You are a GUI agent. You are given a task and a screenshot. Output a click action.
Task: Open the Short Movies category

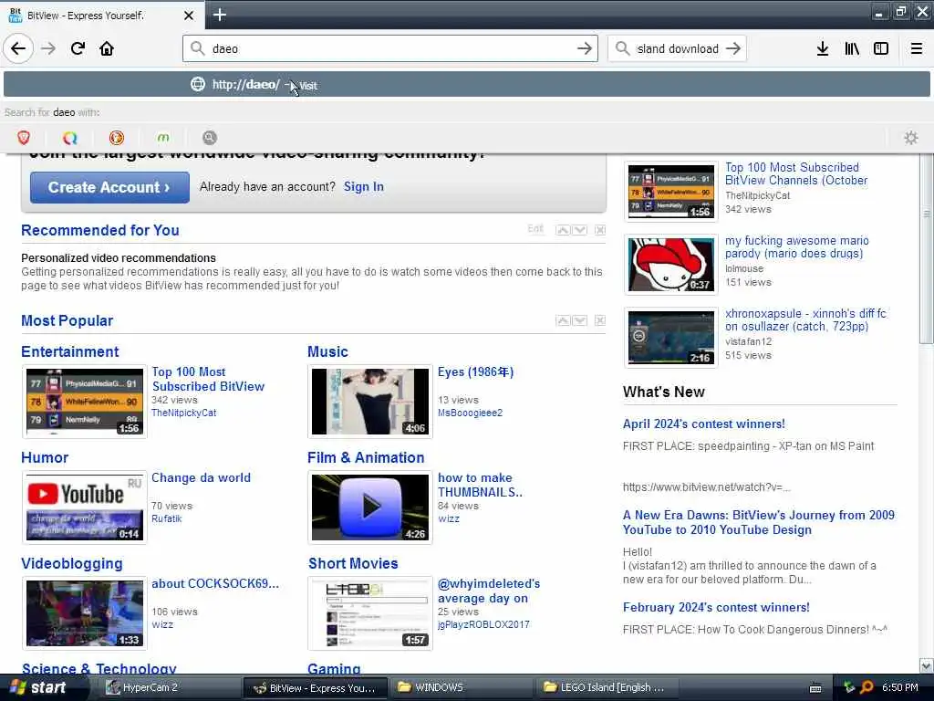353,563
